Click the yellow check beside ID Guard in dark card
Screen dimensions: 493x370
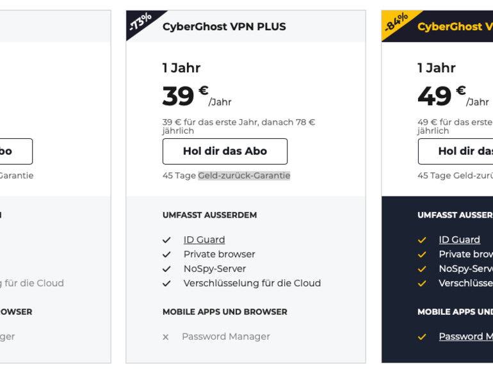422,240
